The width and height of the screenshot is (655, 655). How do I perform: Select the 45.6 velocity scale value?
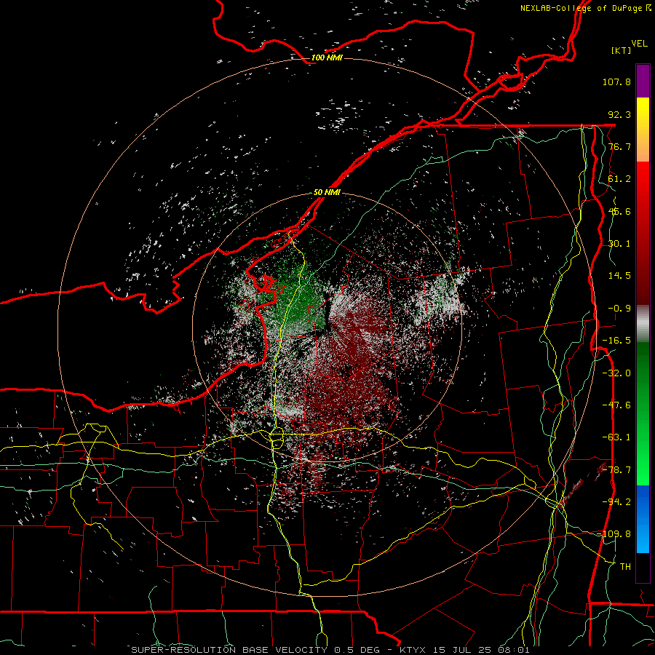coord(619,211)
